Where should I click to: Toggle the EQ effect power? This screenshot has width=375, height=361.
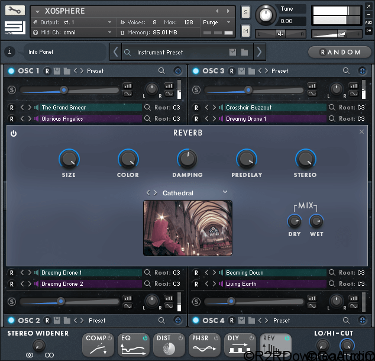[145, 338]
